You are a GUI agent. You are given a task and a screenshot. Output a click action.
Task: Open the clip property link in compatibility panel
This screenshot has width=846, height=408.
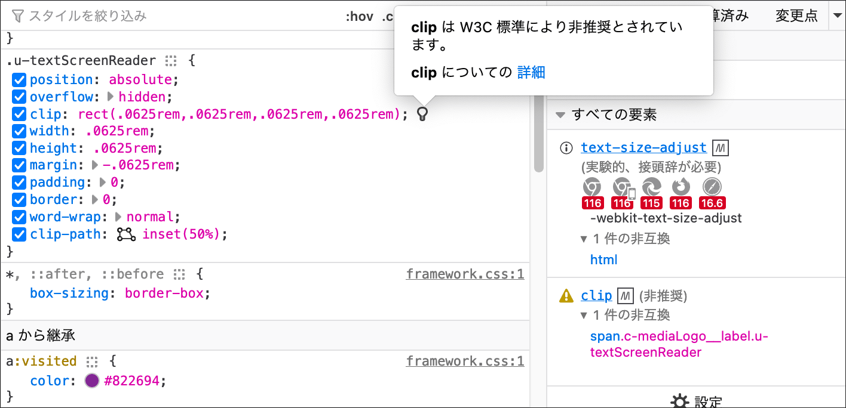pyautogui.click(x=596, y=295)
